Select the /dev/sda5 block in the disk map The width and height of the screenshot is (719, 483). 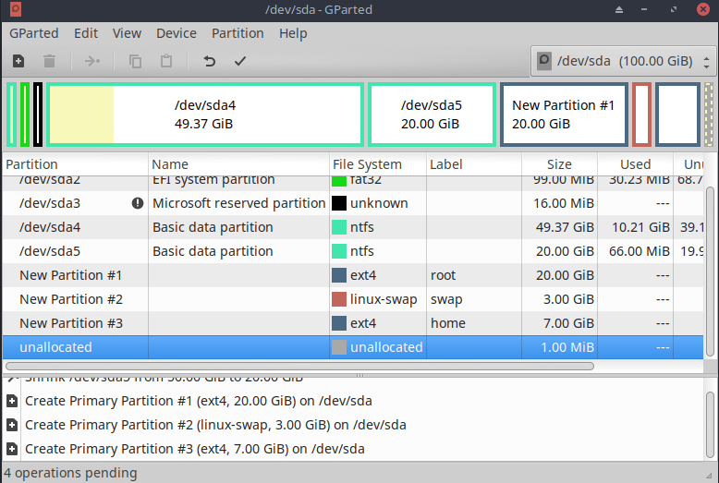(x=432, y=115)
